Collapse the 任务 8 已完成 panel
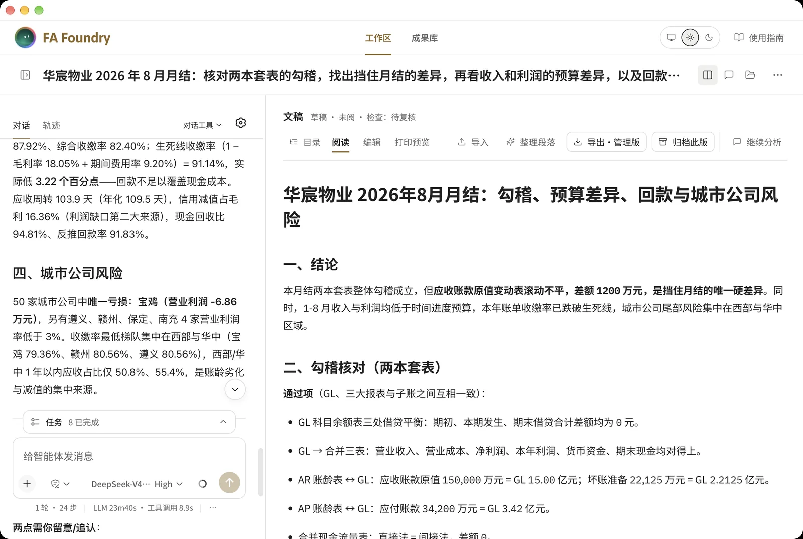This screenshot has height=539, width=803. pos(223,422)
